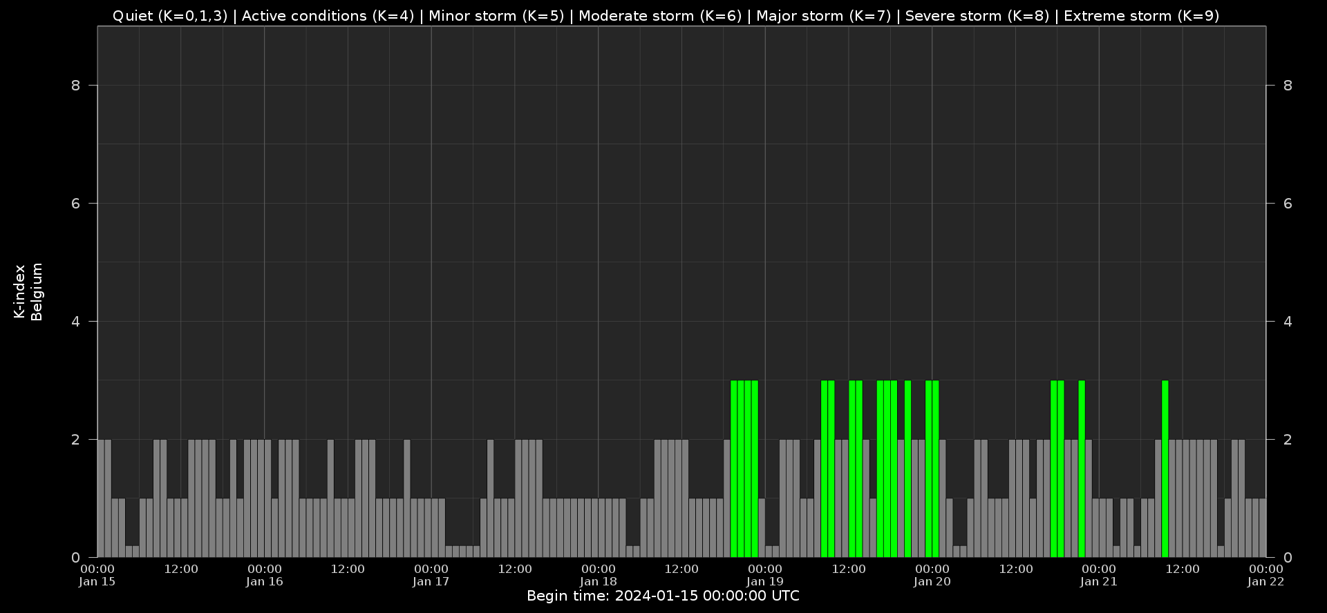Click 'Severe storm (K=8)' in the legend
1327x613 pixels.
coord(977,16)
